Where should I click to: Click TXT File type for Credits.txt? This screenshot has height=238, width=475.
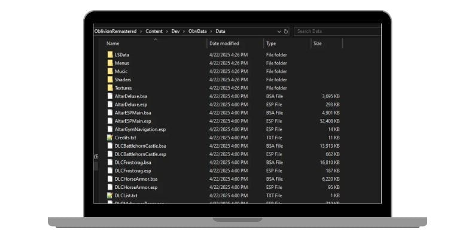coord(274,138)
